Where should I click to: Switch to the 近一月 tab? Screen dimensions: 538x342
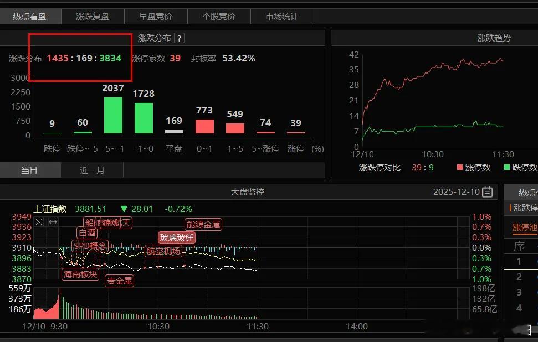pyautogui.click(x=92, y=170)
